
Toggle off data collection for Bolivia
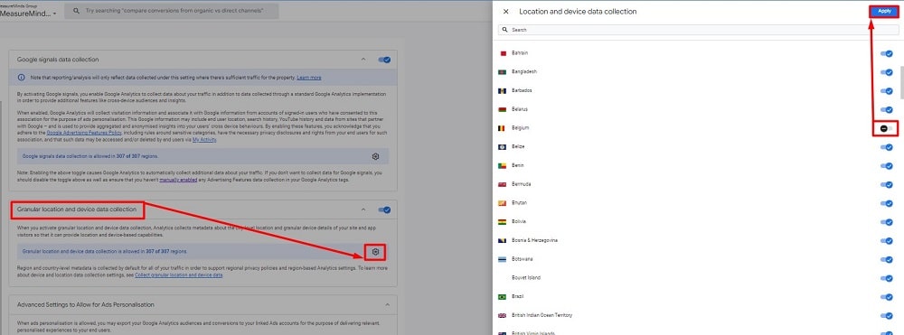886,222
